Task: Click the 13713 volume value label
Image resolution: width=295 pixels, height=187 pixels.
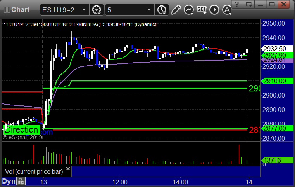Action: click(x=277, y=160)
